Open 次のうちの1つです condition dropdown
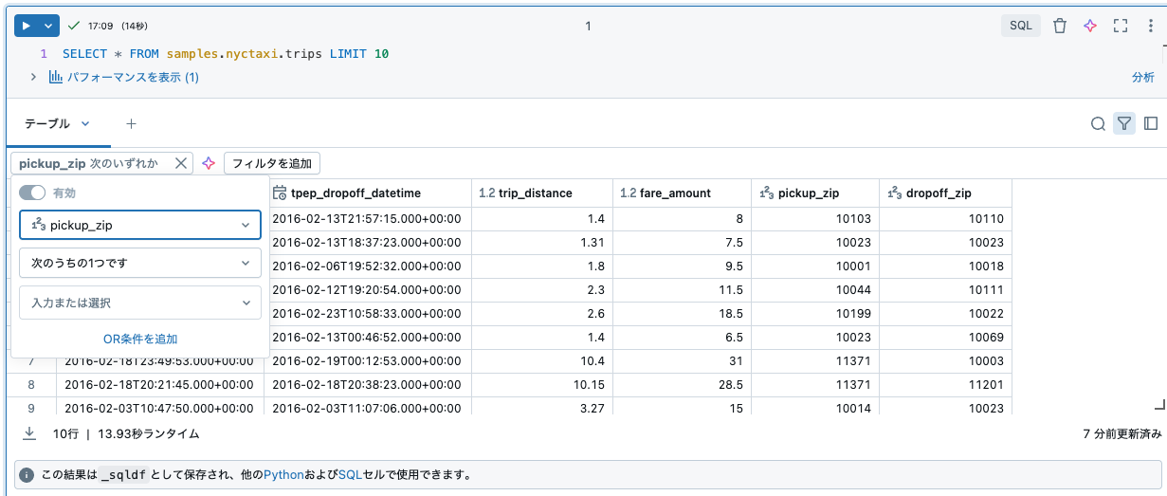 (x=140, y=263)
